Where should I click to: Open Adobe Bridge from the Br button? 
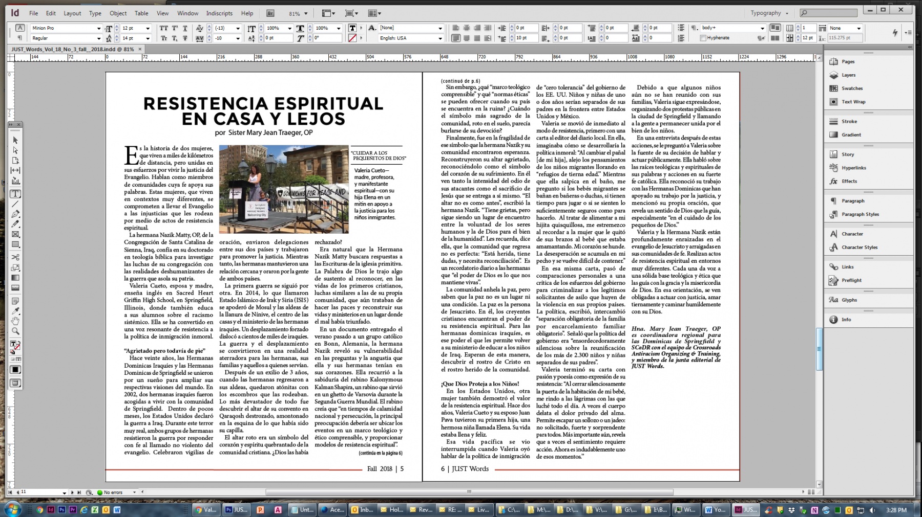coord(270,13)
